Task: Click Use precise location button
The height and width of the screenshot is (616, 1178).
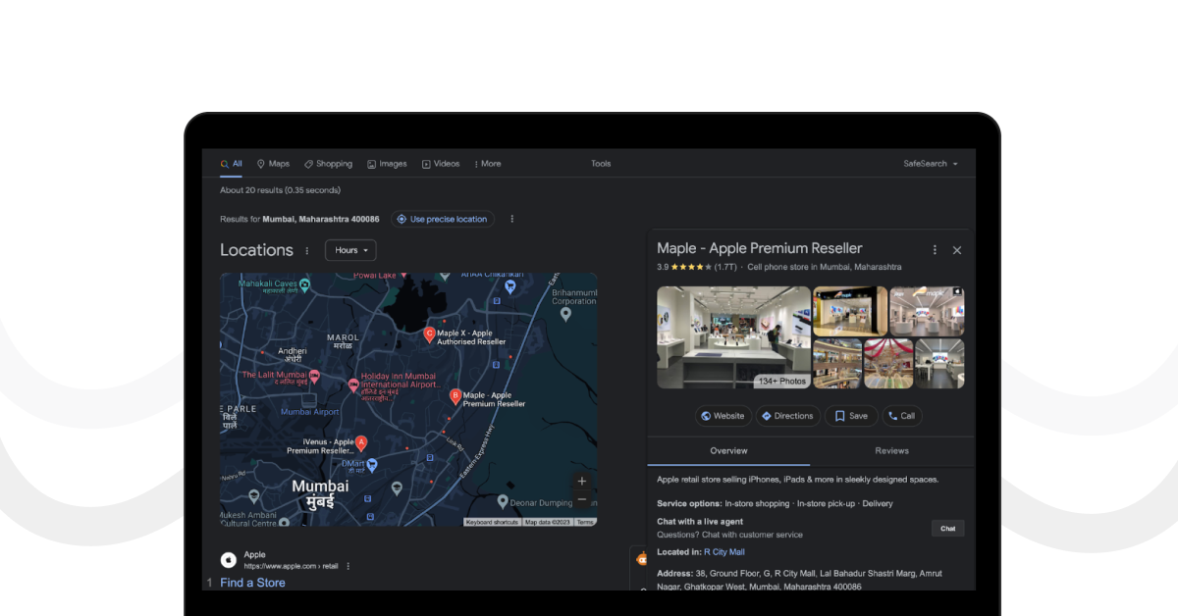Action: (442, 220)
